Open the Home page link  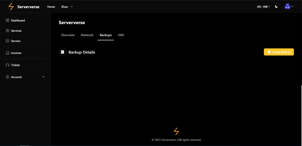(x=51, y=7)
